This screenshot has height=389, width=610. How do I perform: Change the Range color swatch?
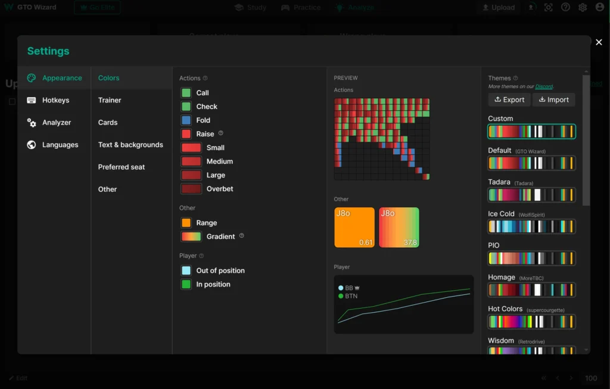pyautogui.click(x=186, y=223)
